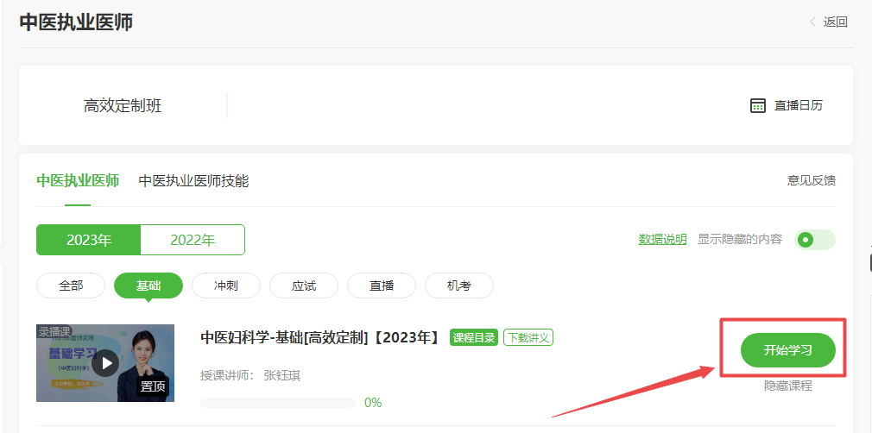Open the live calendar icon
This screenshot has height=433, width=872.
click(x=758, y=105)
